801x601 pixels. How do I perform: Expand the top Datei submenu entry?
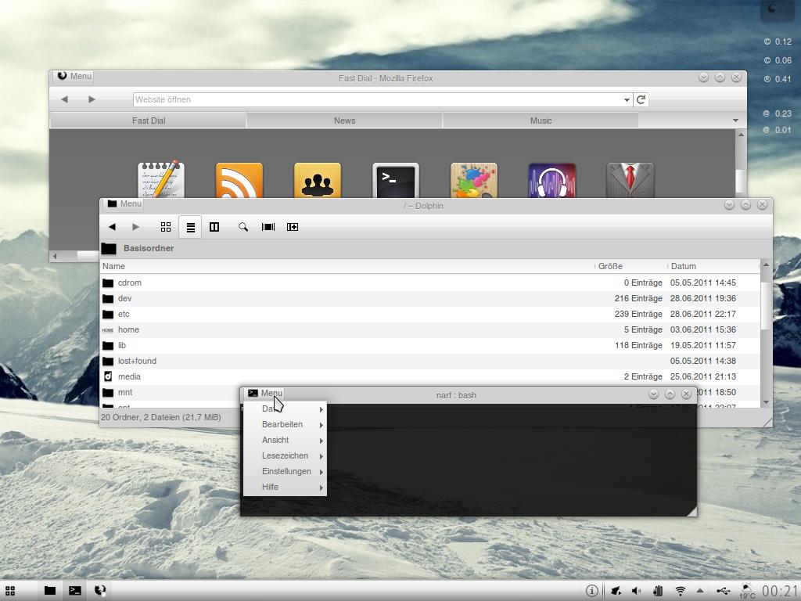coord(285,408)
